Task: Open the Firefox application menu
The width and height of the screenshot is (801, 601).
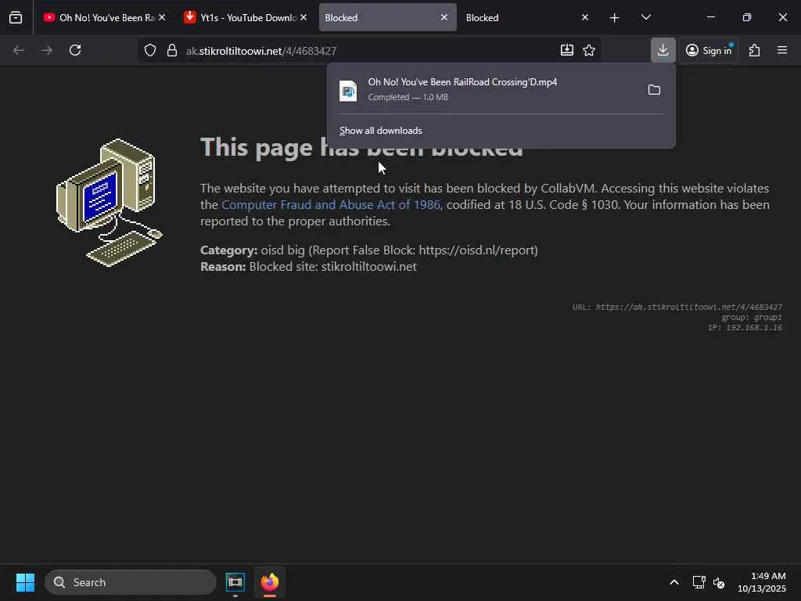Action: point(782,50)
